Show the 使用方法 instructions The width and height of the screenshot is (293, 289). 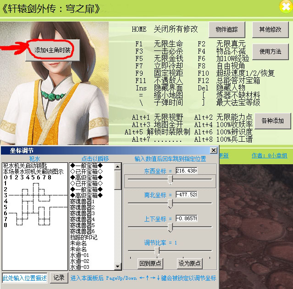(271, 52)
